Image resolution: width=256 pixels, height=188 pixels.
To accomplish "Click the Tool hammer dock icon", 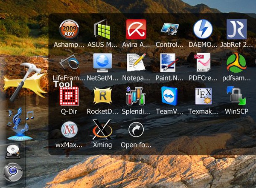I will coord(24,81).
